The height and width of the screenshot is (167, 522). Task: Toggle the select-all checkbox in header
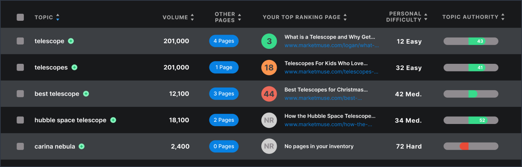click(20, 17)
